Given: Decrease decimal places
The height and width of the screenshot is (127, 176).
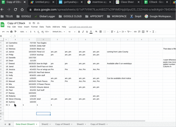Looking at the screenshot, I should coord(38,32).
